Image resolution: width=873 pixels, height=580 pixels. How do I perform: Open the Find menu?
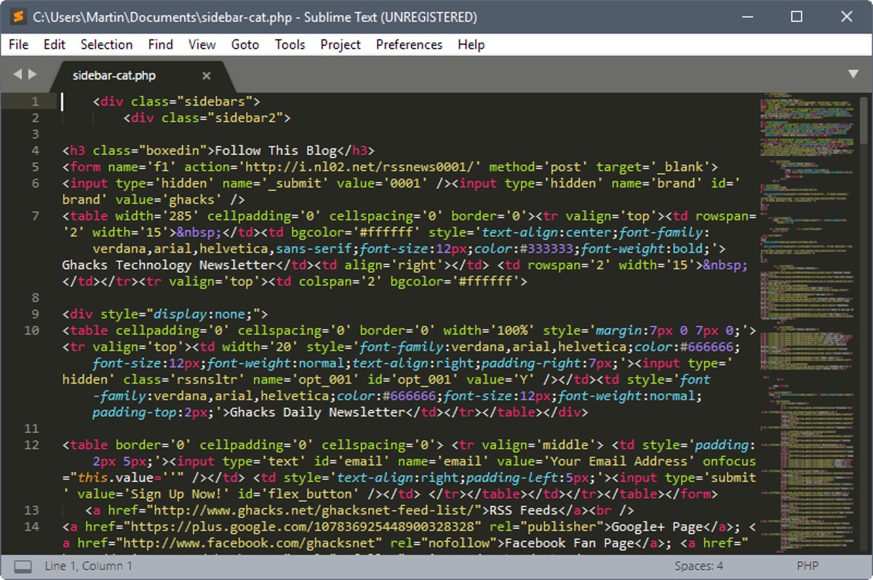[x=160, y=44]
